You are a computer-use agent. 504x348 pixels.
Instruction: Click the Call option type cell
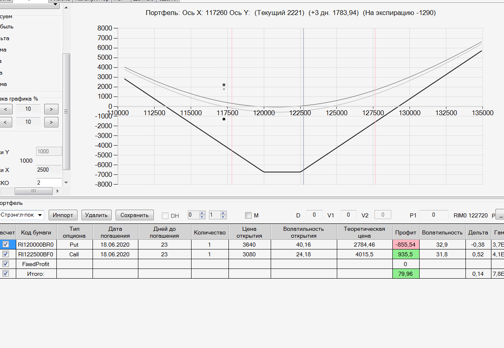pos(75,254)
